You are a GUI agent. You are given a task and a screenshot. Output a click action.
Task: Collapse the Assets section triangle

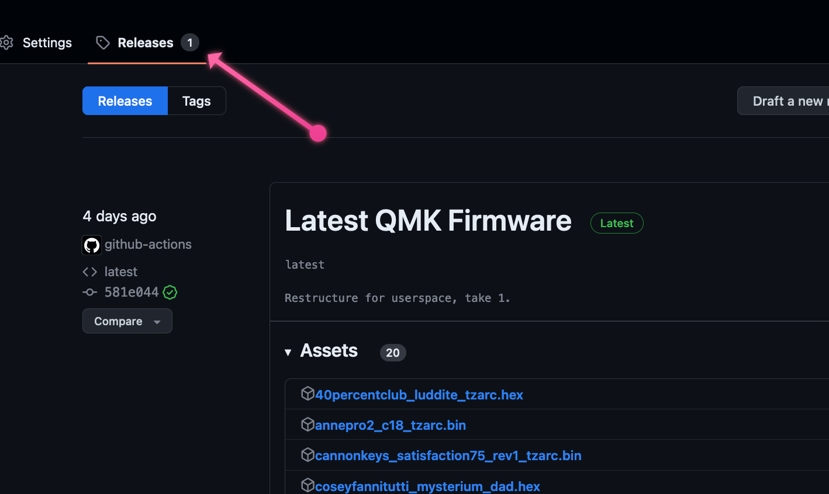tap(288, 352)
